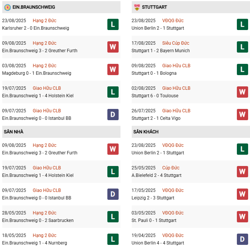This screenshot has width=250, height=249.
Task: Open the Siêu Cúp Đức league link
Action: coord(176,43)
